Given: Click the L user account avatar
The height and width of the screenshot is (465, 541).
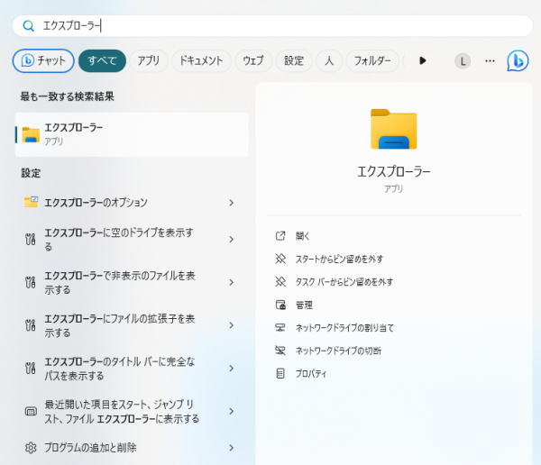Looking at the screenshot, I should [x=463, y=61].
